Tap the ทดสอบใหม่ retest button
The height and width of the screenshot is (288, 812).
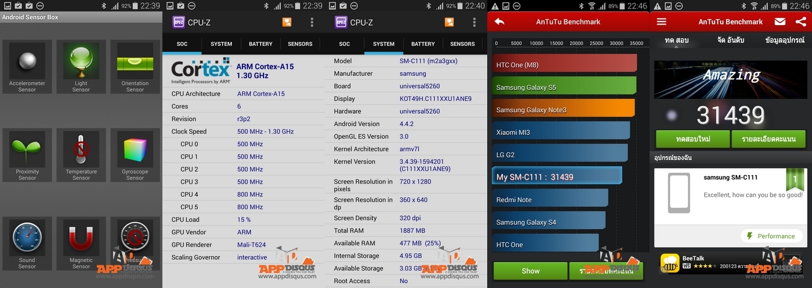pos(692,139)
